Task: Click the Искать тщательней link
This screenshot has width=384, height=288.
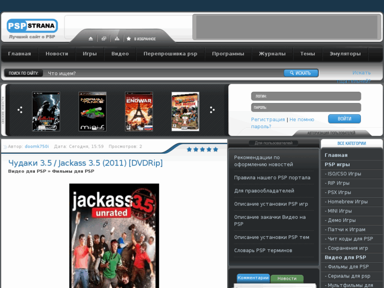Action: pos(354,77)
